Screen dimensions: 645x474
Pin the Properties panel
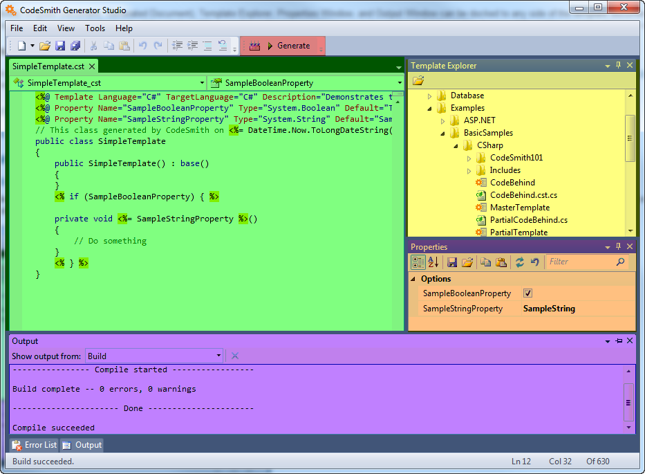coord(618,246)
